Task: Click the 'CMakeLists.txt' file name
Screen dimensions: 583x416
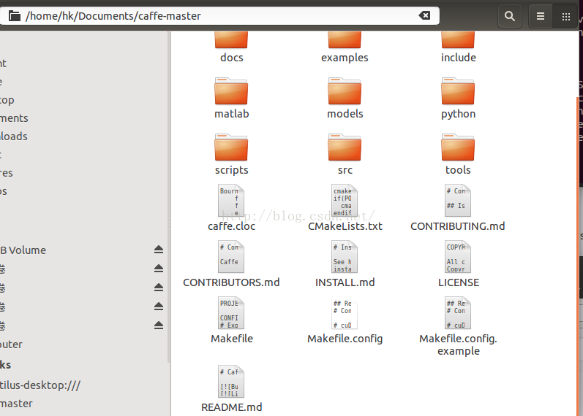Action: [345, 226]
